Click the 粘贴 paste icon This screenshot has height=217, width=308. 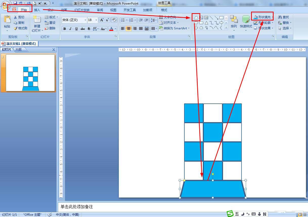point(7,19)
